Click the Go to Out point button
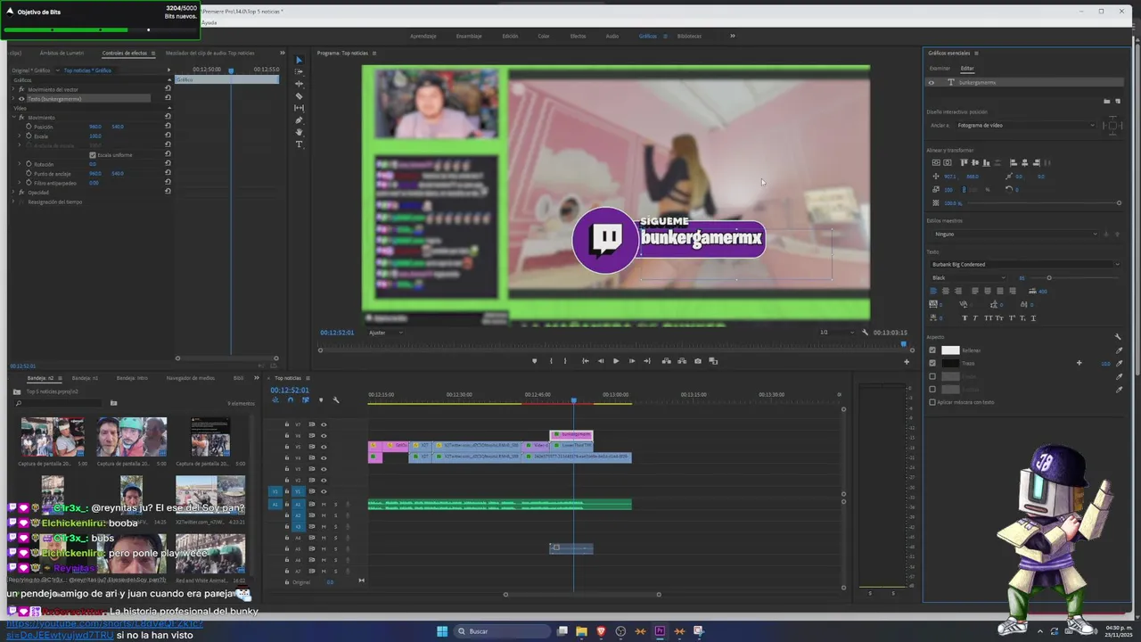 click(x=646, y=361)
